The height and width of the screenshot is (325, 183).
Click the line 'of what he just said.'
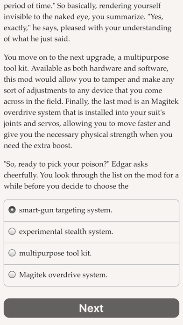[x=37, y=39]
